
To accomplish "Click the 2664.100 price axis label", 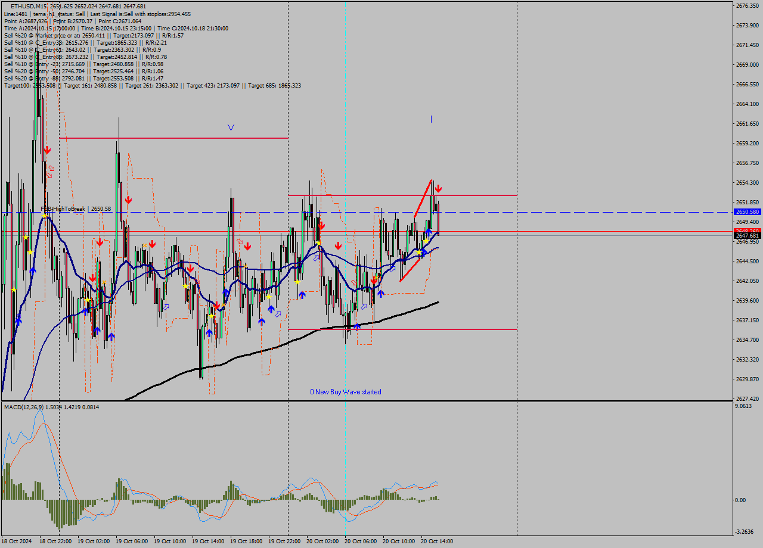I will coord(747,104).
